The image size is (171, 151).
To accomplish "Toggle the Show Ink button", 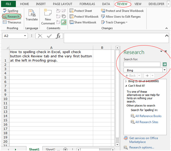I will 64,22.
